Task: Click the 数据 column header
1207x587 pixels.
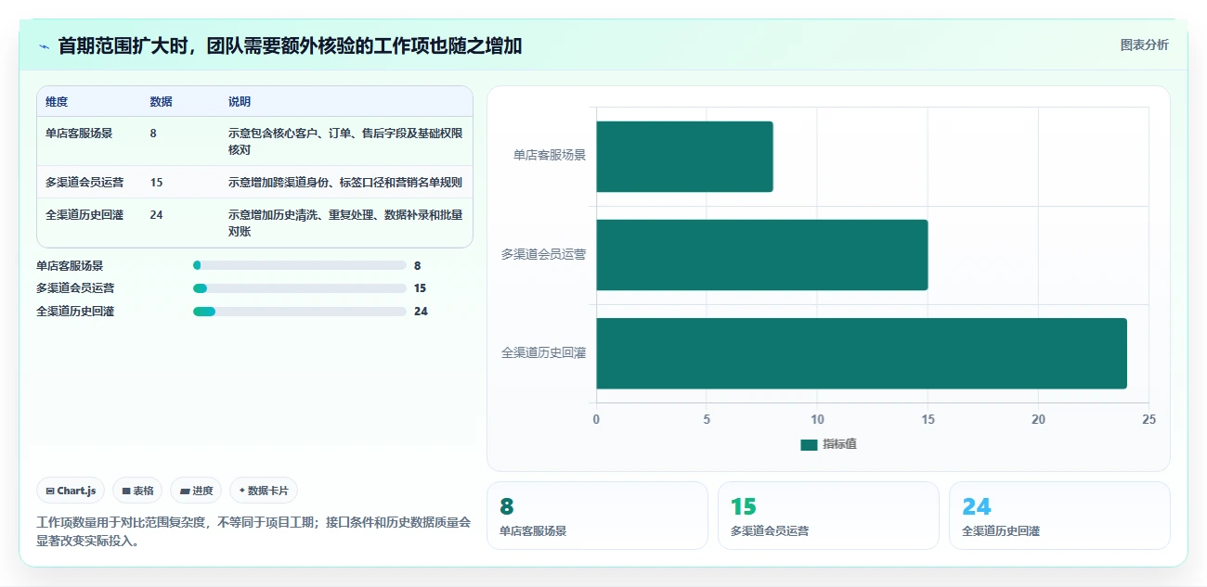Action: 161,102
